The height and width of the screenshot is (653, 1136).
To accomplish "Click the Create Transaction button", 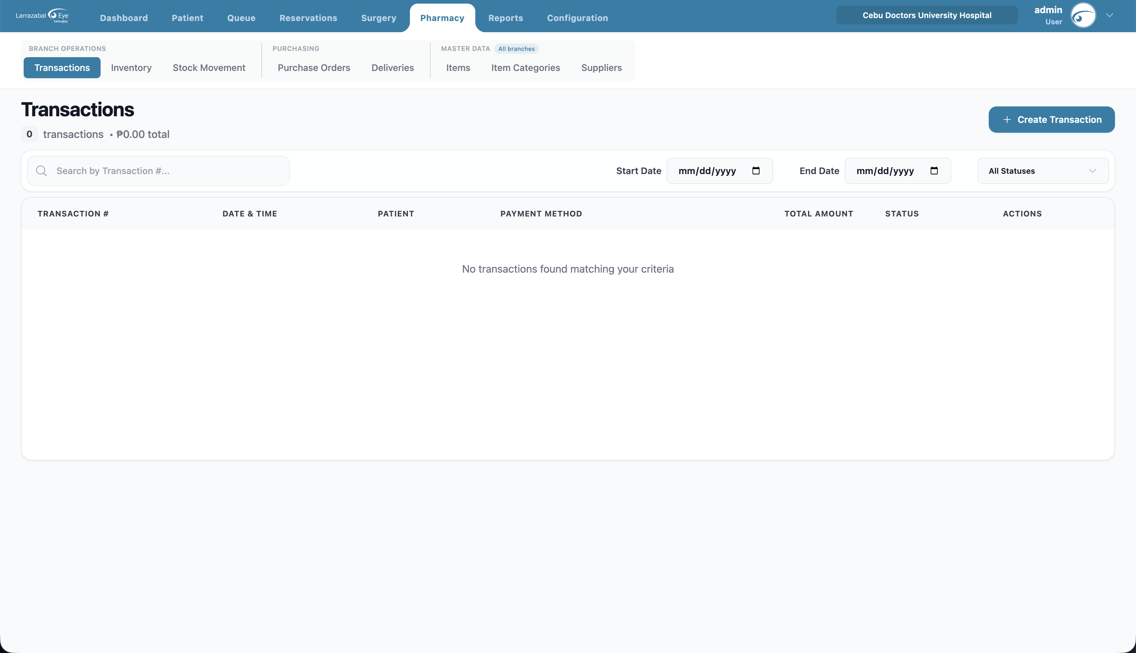I will (1051, 120).
